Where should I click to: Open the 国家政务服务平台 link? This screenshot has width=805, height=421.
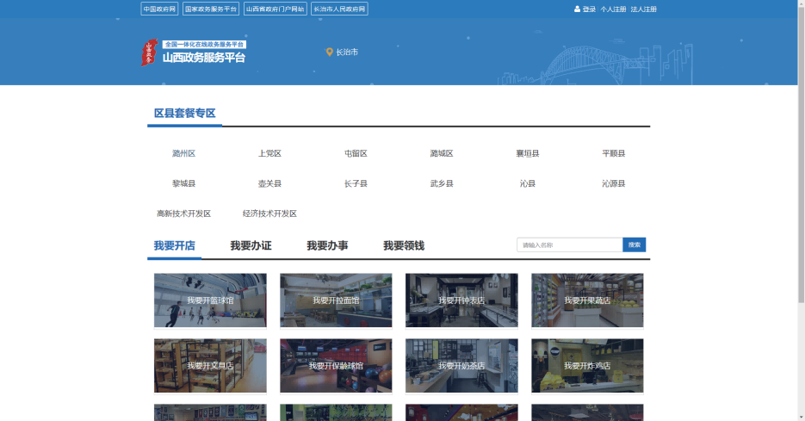point(211,9)
